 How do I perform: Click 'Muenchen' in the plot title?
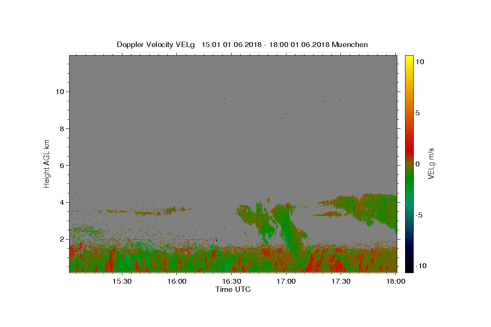(350, 45)
